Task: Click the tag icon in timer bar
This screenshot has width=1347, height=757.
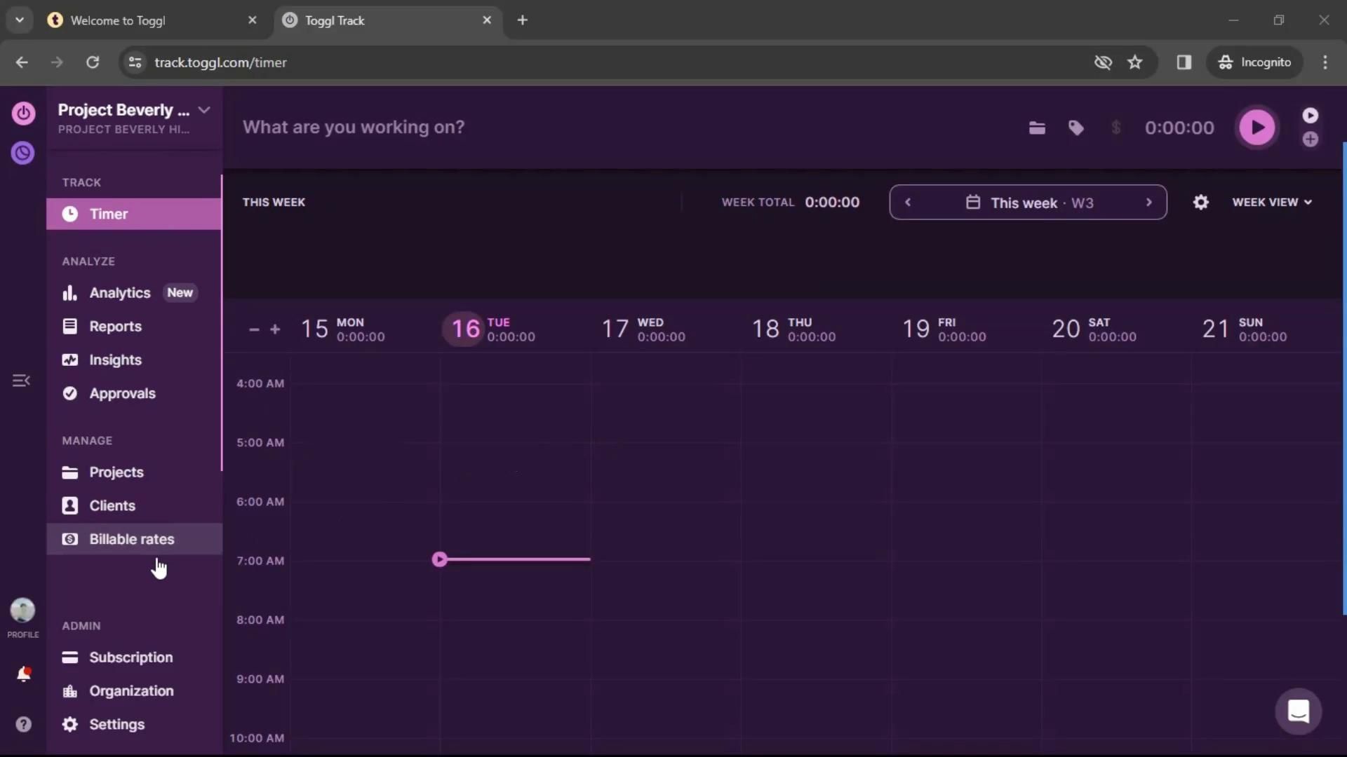Action: pyautogui.click(x=1075, y=128)
